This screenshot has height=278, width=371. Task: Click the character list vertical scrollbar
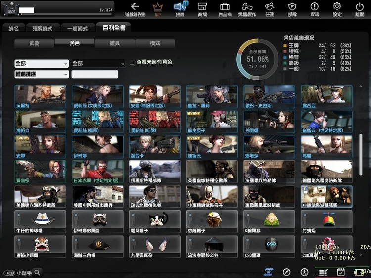coord(361,155)
